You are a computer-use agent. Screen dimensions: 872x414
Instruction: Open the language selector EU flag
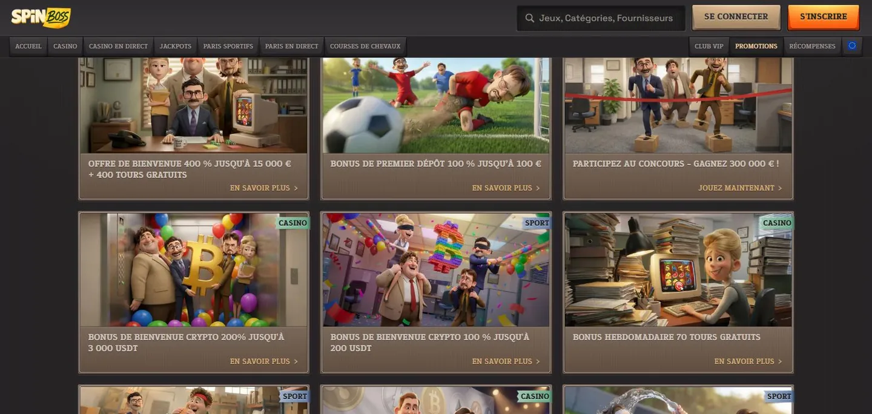pyautogui.click(x=852, y=46)
